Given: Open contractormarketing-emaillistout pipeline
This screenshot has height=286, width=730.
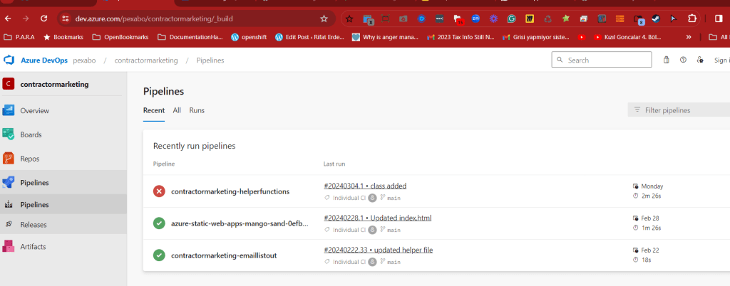Looking at the screenshot, I should [224, 255].
